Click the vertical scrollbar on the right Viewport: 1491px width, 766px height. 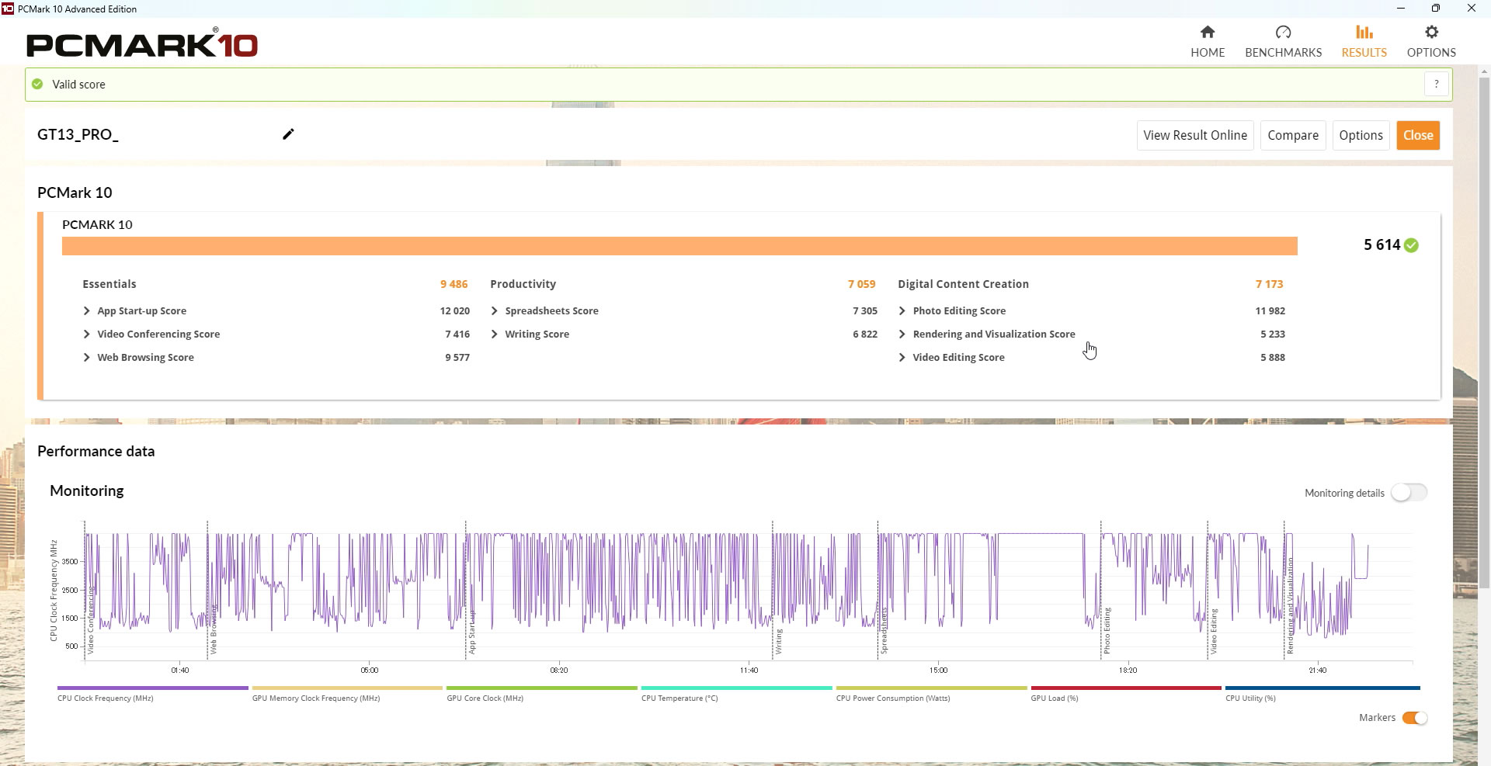point(1484,334)
